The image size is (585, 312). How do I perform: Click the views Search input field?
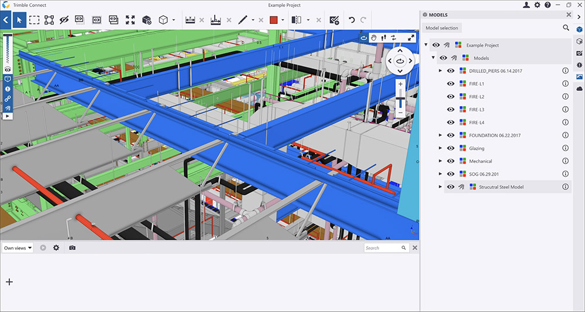pyautogui.click(x=383, y=248)
